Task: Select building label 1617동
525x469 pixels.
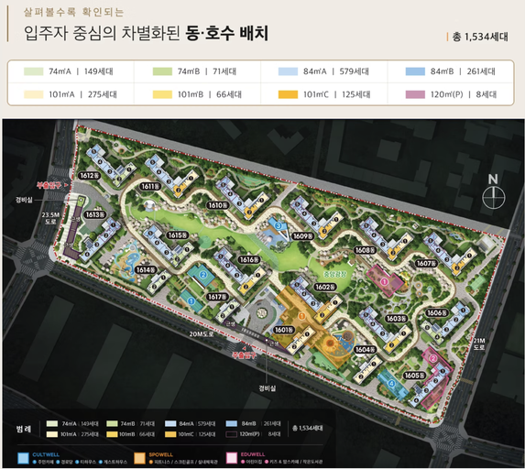Action: point(218,297)
